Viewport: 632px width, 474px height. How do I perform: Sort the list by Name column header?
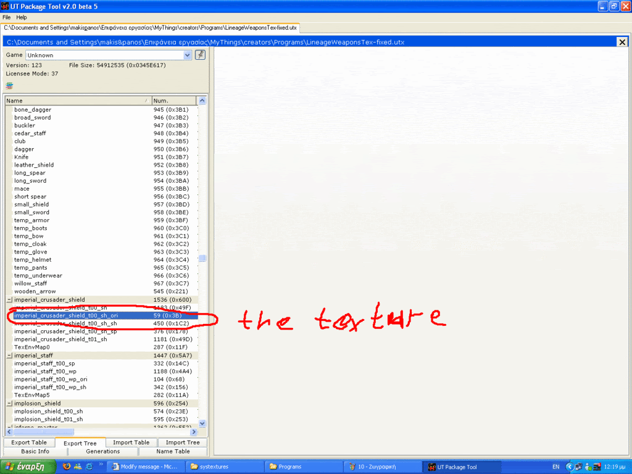tap(77, 101)
